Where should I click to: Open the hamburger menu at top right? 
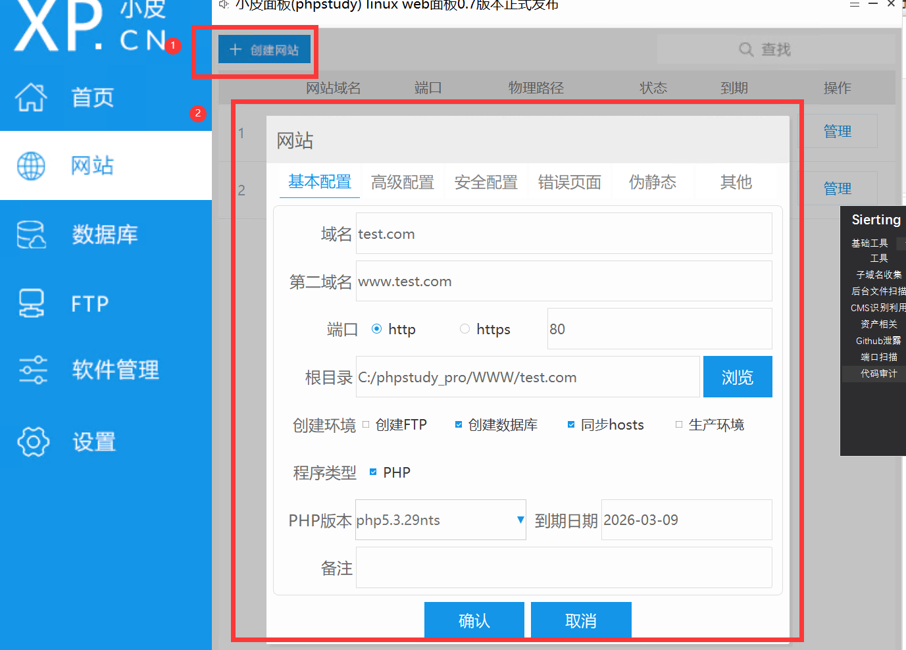pyautogui.click(x=854, y=4)
